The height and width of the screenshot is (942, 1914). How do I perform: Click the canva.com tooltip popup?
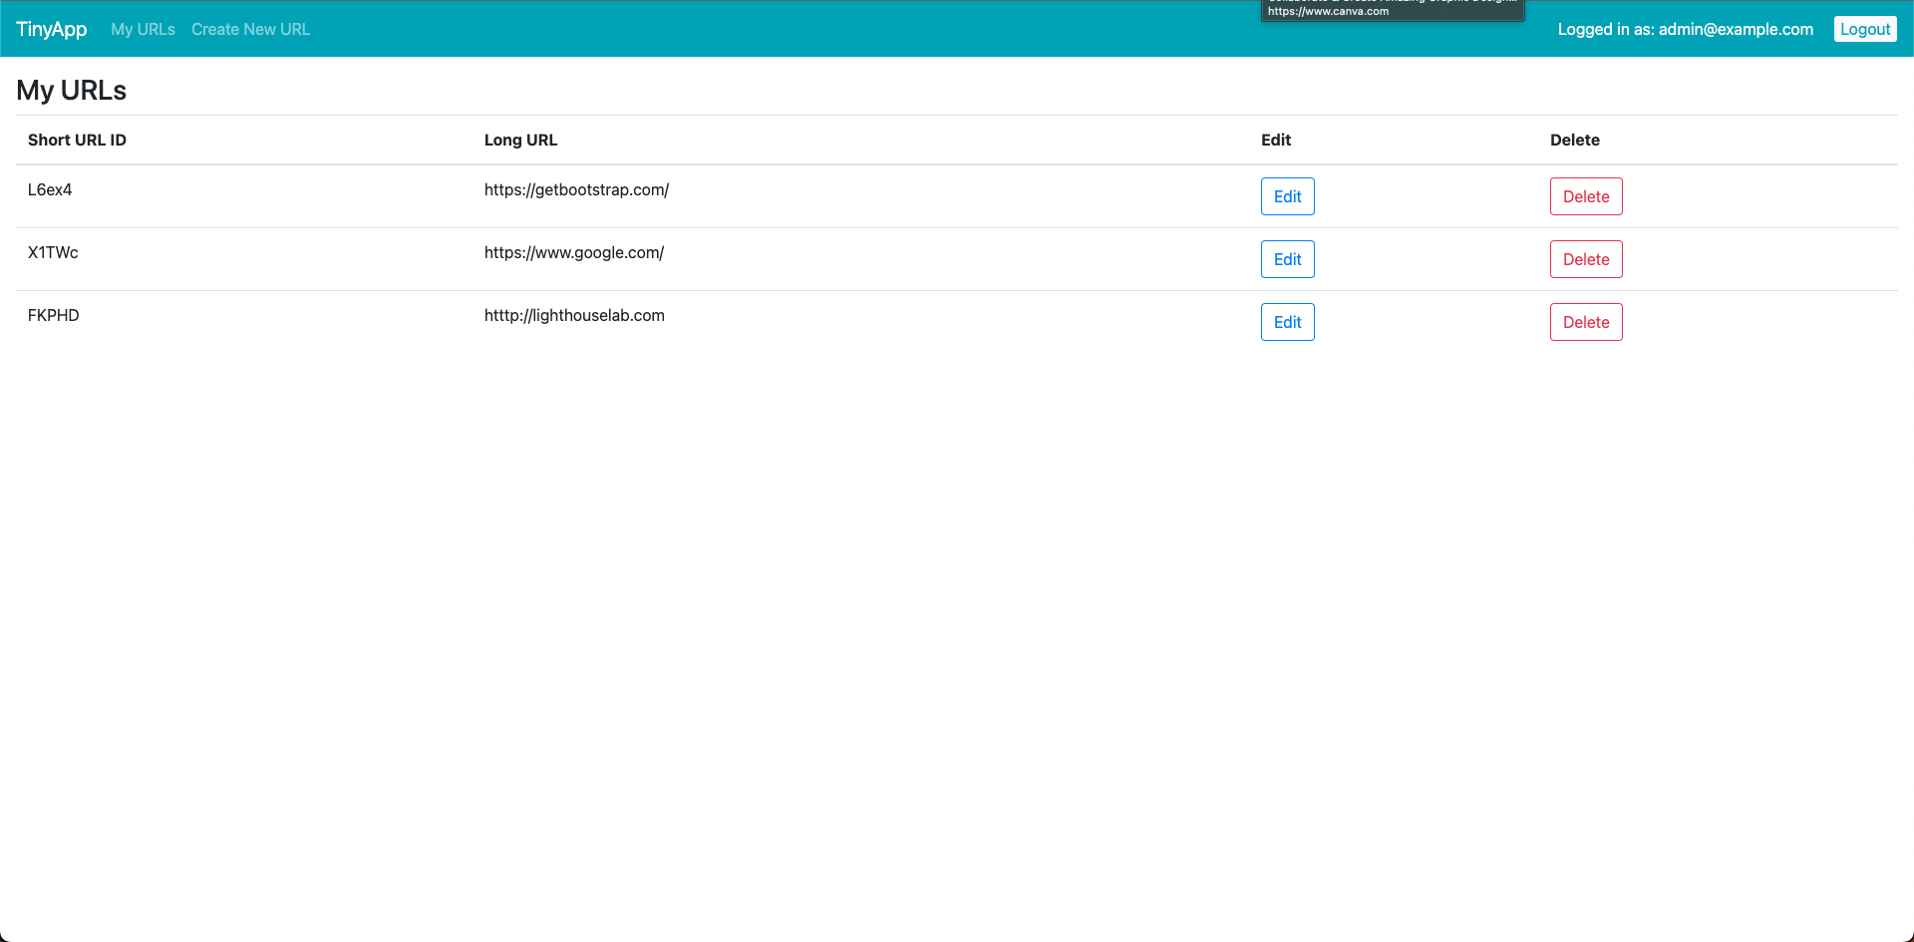click(1393, 10)
